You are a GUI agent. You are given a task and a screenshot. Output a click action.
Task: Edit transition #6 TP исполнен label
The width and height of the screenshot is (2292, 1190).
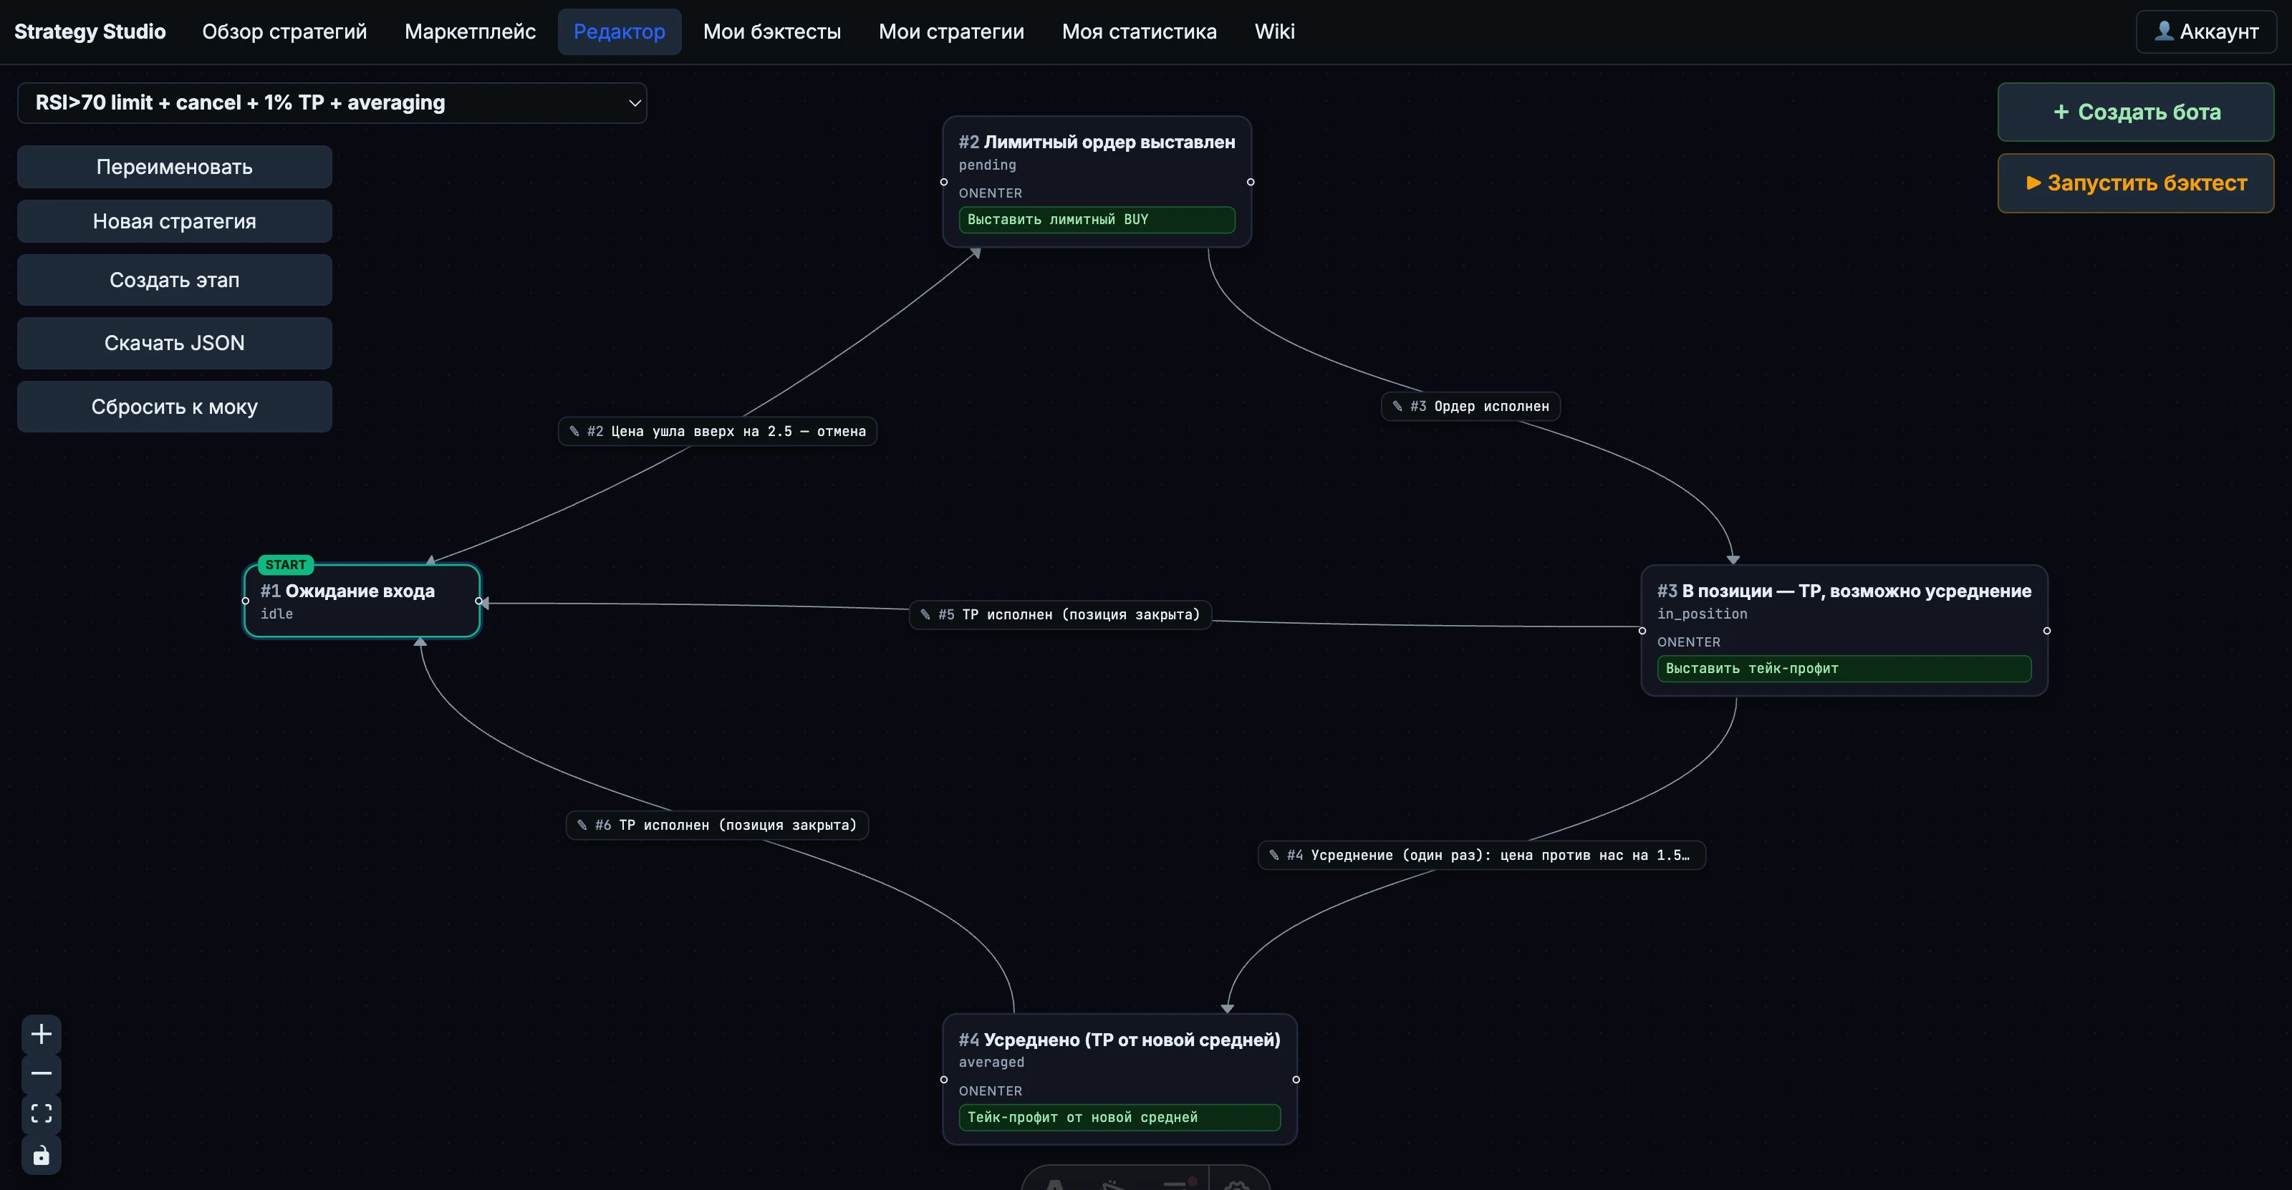coord(717,826)
